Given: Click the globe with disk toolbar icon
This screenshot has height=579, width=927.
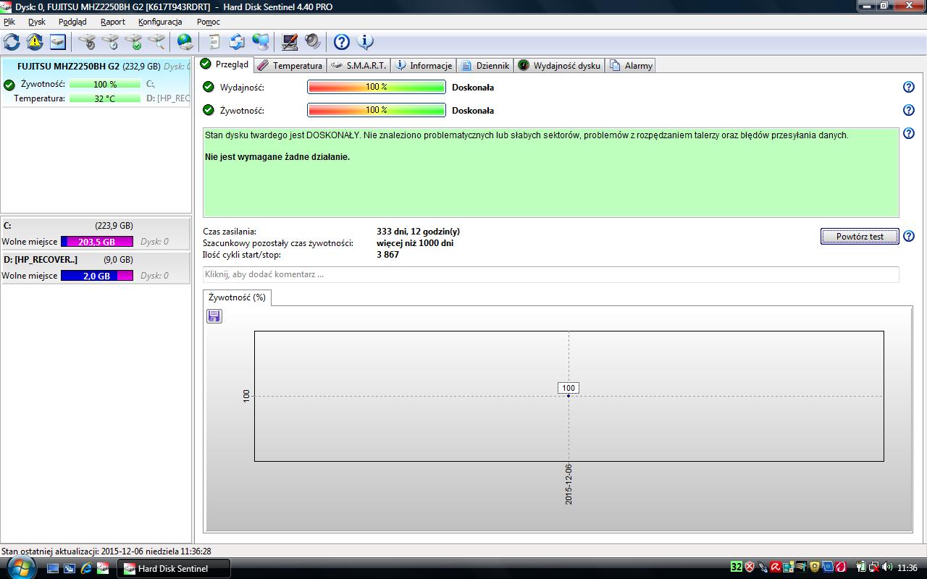Looking at the screenshot, I should [x=185, y=41].
